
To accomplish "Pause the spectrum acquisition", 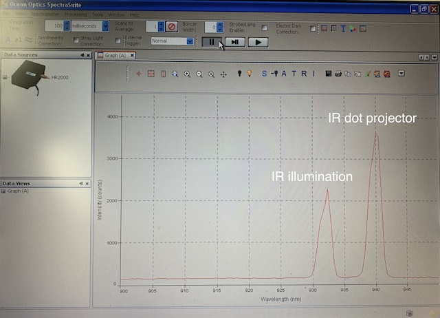I will point(212,42).
